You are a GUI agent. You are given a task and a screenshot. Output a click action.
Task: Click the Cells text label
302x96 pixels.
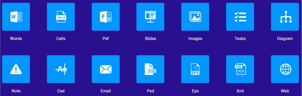tap(61, 38)
